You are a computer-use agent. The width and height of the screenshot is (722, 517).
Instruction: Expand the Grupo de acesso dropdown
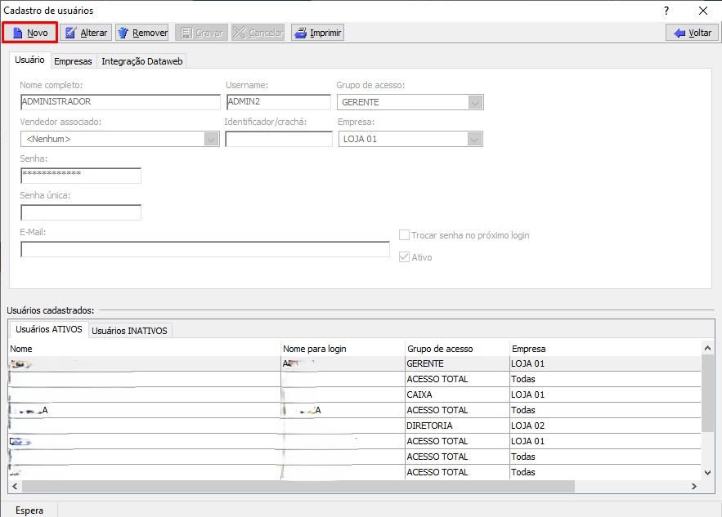coord(475,102)
